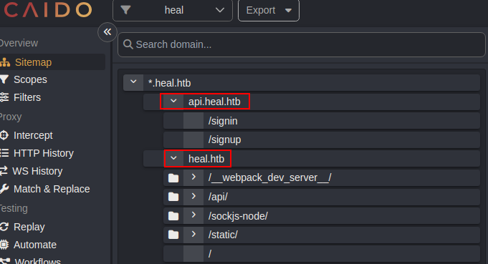
Task: Collapse the heal.htb domain node
Action: [173, 158]
